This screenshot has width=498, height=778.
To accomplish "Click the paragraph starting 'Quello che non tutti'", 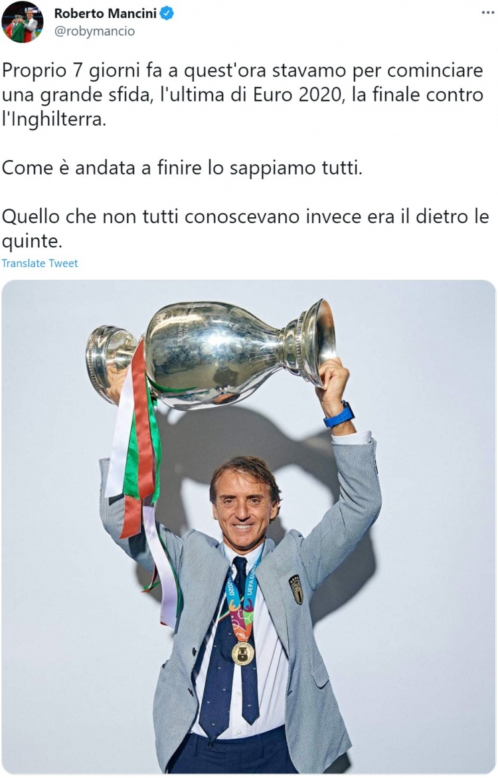I will coord(246,229).
